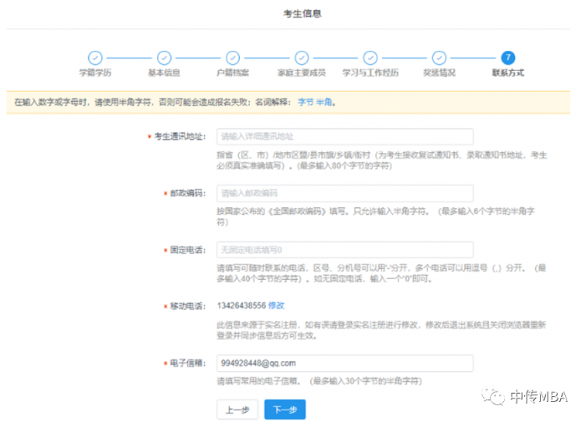Viewport: 586px width, 422px height.
Task: Click the 上一步 button
Action: (x=238, y=409)
